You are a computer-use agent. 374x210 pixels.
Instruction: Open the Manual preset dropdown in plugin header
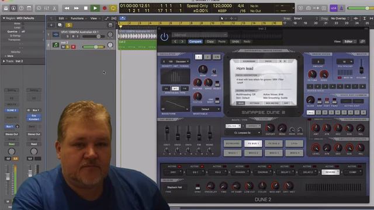coord(199,35)
